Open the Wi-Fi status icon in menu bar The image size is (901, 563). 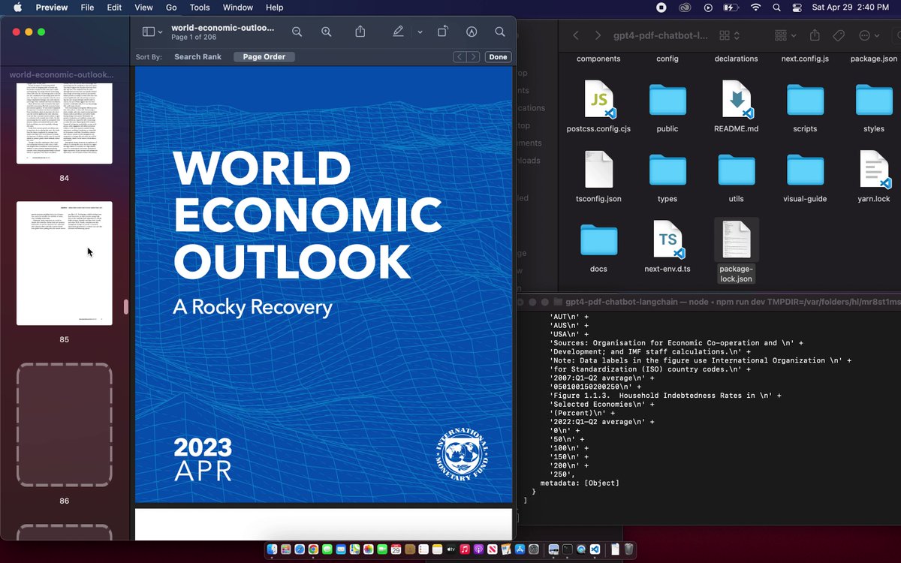click(755, 8)
